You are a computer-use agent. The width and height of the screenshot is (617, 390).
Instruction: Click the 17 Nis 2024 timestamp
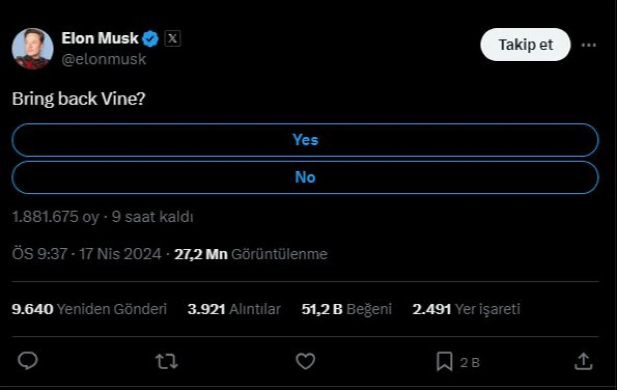[x=121, y=254]
